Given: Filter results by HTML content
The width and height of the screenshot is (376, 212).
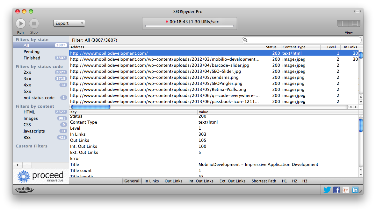Looking at the screenshot, I should coord(41,112).
